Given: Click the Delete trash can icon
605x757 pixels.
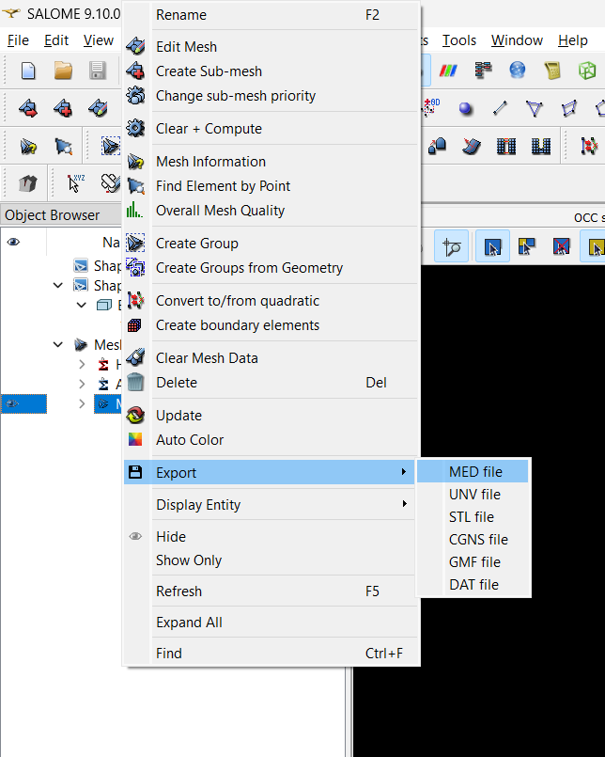Looking at the screenshot, I should [x=135, y=382].
